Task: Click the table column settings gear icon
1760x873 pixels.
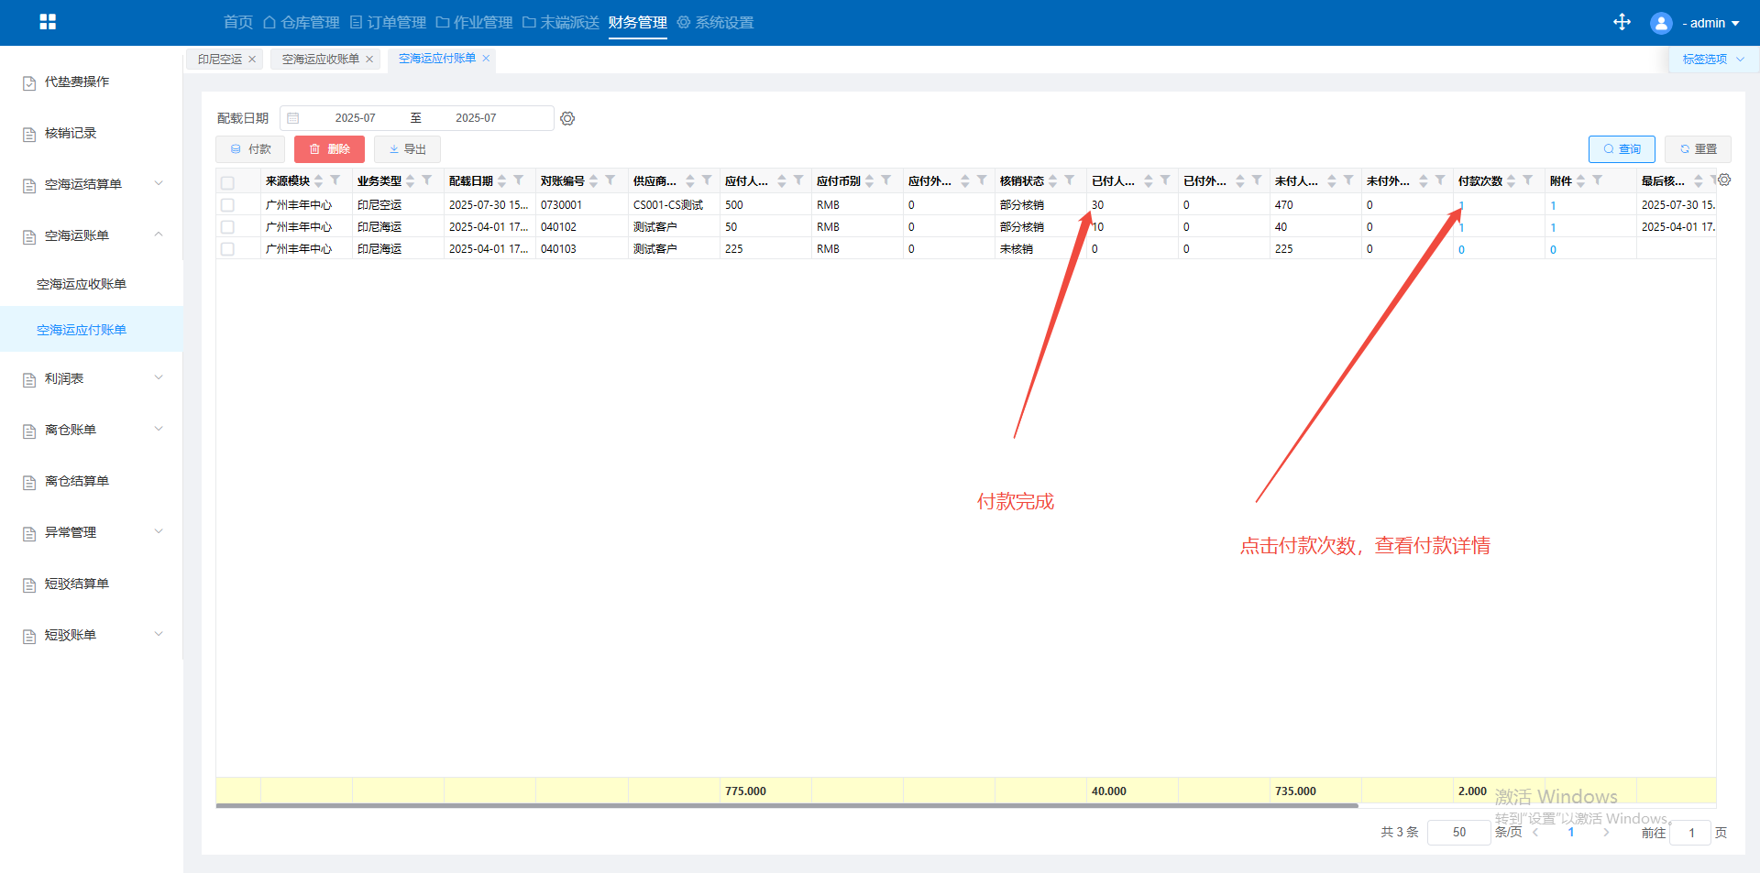Action: (1724, 180)
